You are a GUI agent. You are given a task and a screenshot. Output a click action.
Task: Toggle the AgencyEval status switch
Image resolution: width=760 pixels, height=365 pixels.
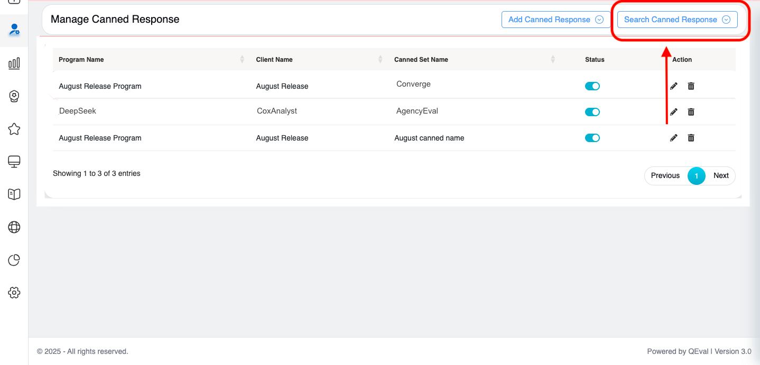click(x=592, y=112)
